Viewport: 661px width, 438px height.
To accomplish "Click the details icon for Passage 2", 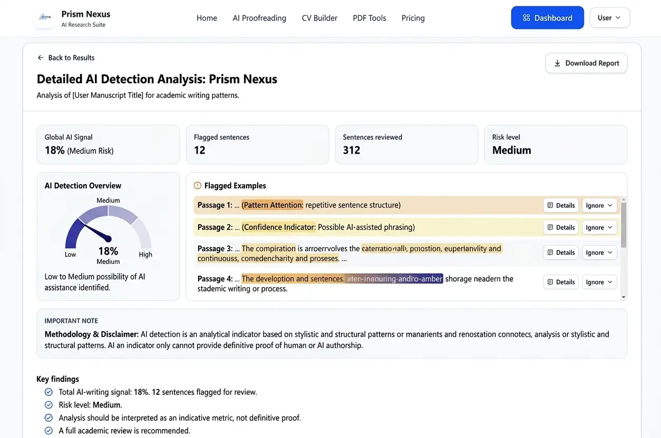I will tap(550, 227).
